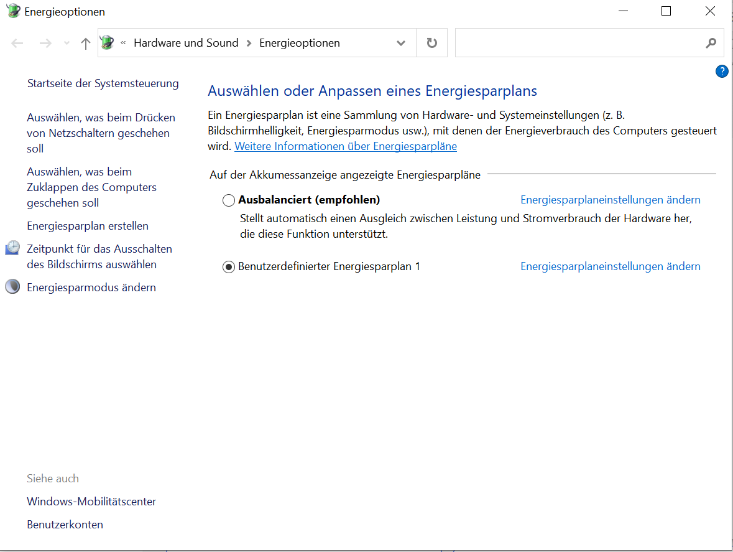Show hidden breadcrumb levels double chevron
The image size is (733, 552).
124,43
